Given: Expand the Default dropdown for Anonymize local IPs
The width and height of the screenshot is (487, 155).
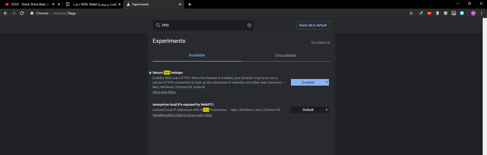Looking at the screenshot, I should pyautogui.click(x=310, y=110).
